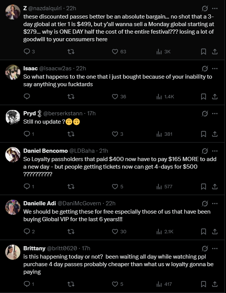The width and height of the screenshot is (226, 293).
Task: Repost Pryd's "Still no update" tweet
Action: point(70,134)
